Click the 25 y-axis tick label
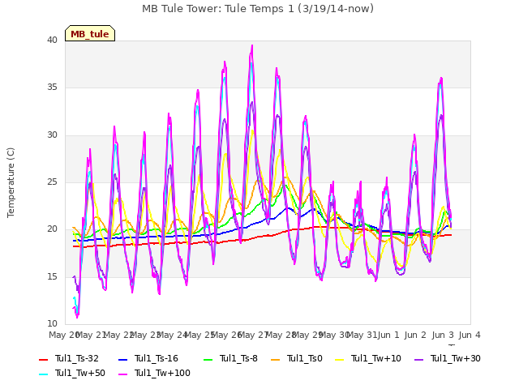Screen dimensions: 519x389 coord(52,182)
